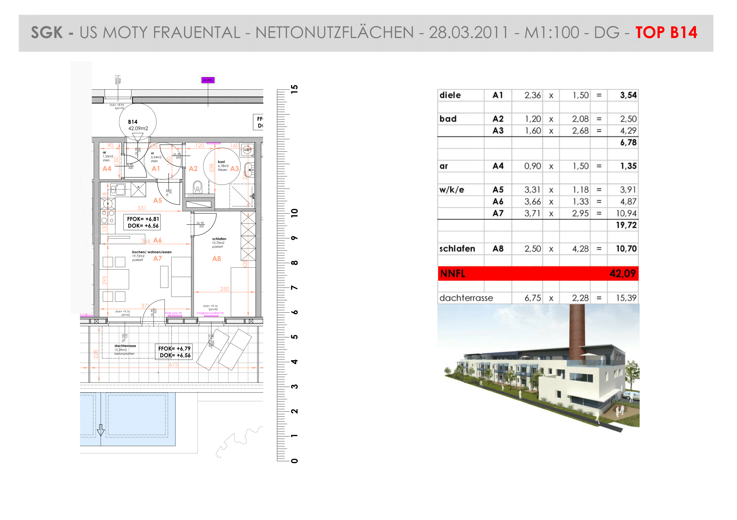Click the dachterrasse row in table
This screenshot has height=520, width=737.
click(538, 298)
